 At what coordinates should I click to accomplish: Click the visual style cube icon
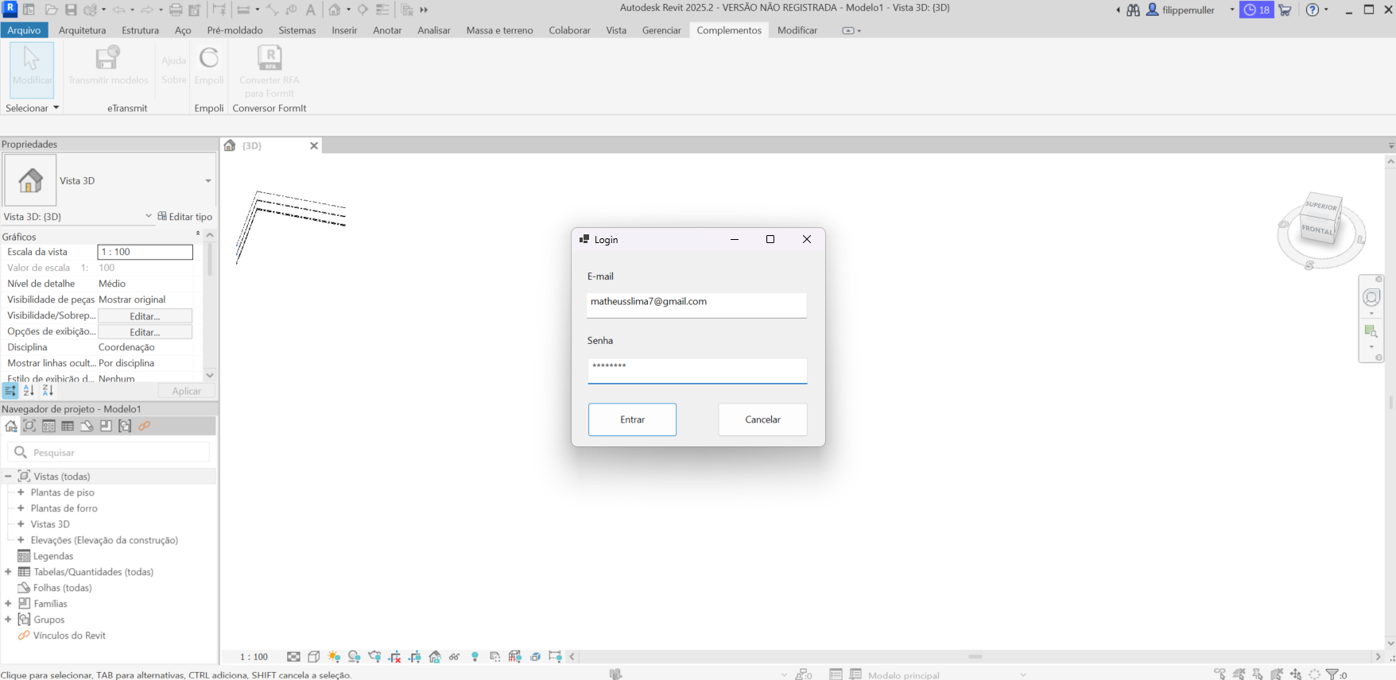coord(314,657)
